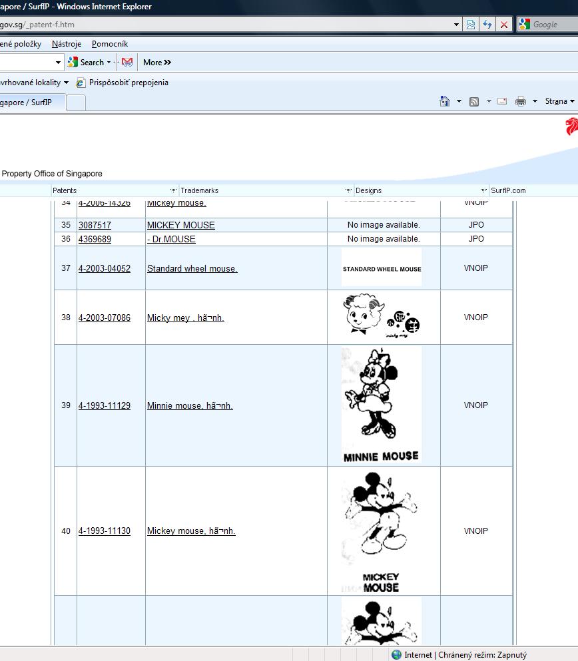Click "No image available." in row 36
The height and width of the screenshot is (661, 578).
tap(384, 239)
